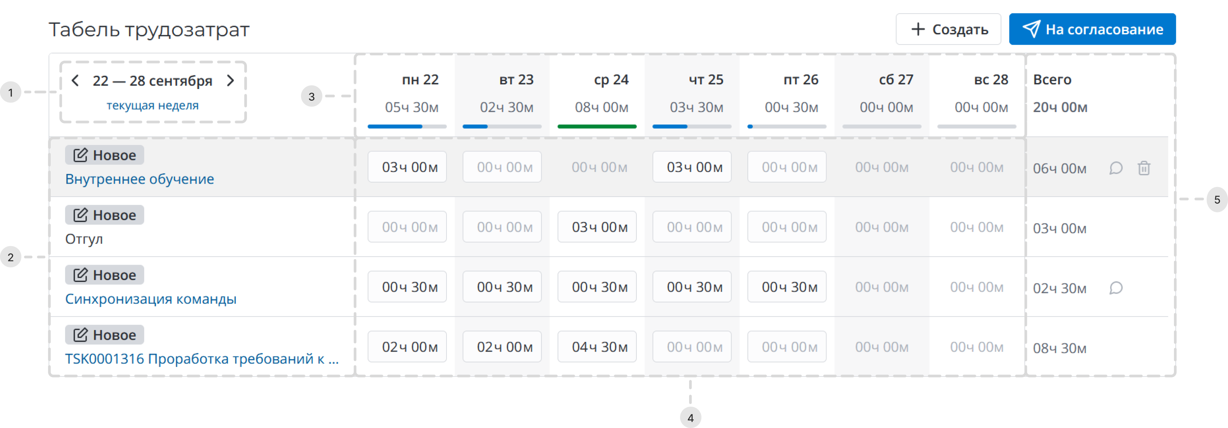Click Friday time field for Синхронизация команды

pyautogui.click(x=787, y=287)
